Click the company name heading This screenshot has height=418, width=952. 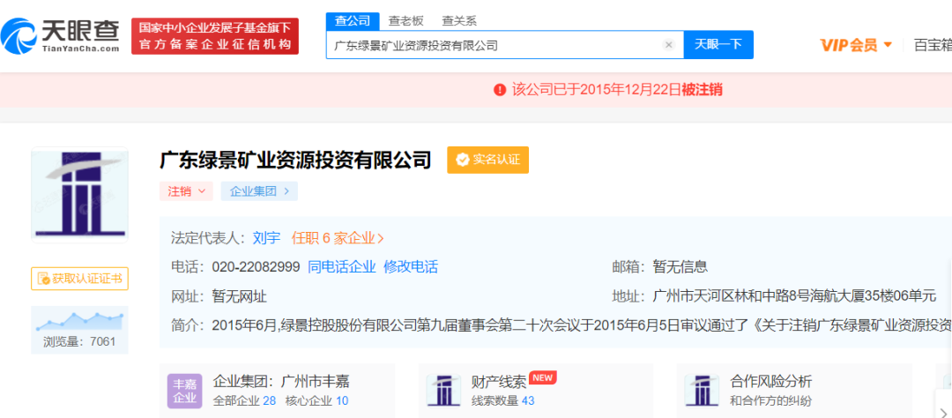tap(295, 160)
